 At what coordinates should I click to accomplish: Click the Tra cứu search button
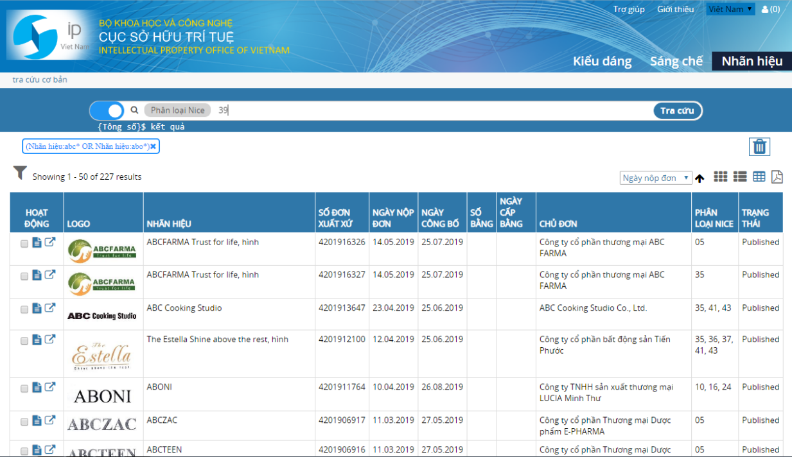pos(678,110)
